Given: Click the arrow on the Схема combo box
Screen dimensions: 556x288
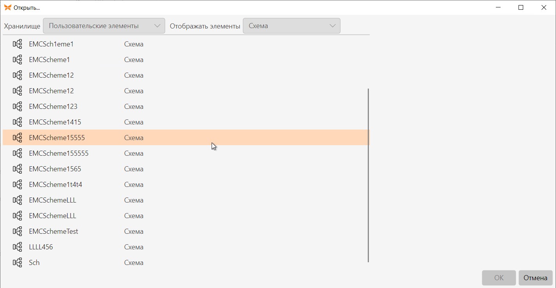Looking at the screenshot, I should [x=333, y=26].
